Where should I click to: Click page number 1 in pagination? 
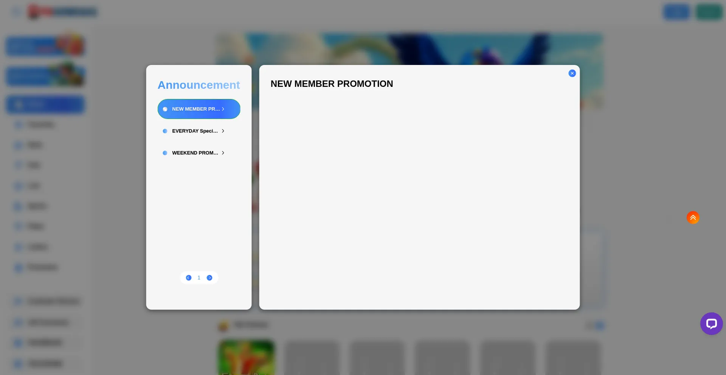pos(199,278)
